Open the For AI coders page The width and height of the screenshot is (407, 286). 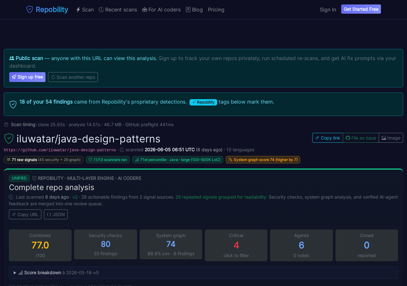[161, 10]
